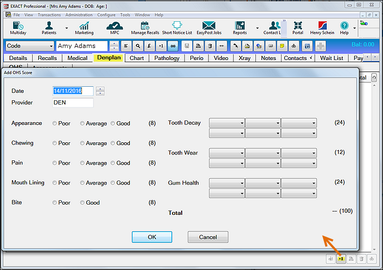
Task: Click the bottom-right binoculars icon
Action: click(x=372, y=259)
